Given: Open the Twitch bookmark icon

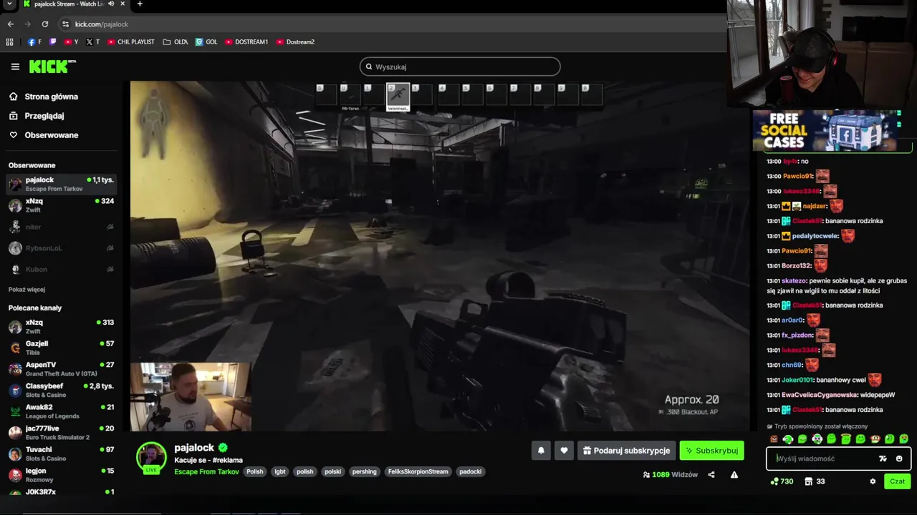Looking at the screenshot, I should point(52,41).
